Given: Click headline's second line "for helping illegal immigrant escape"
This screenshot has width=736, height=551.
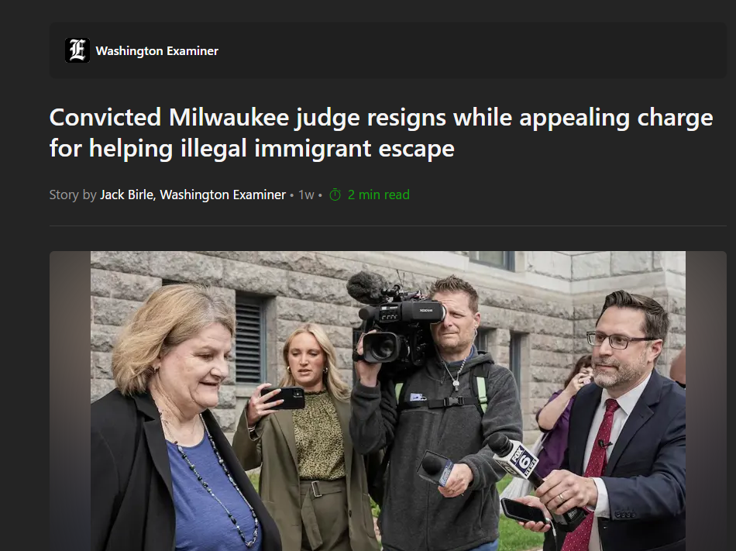Looking at the screenshot, I should [x=252, y=148].
